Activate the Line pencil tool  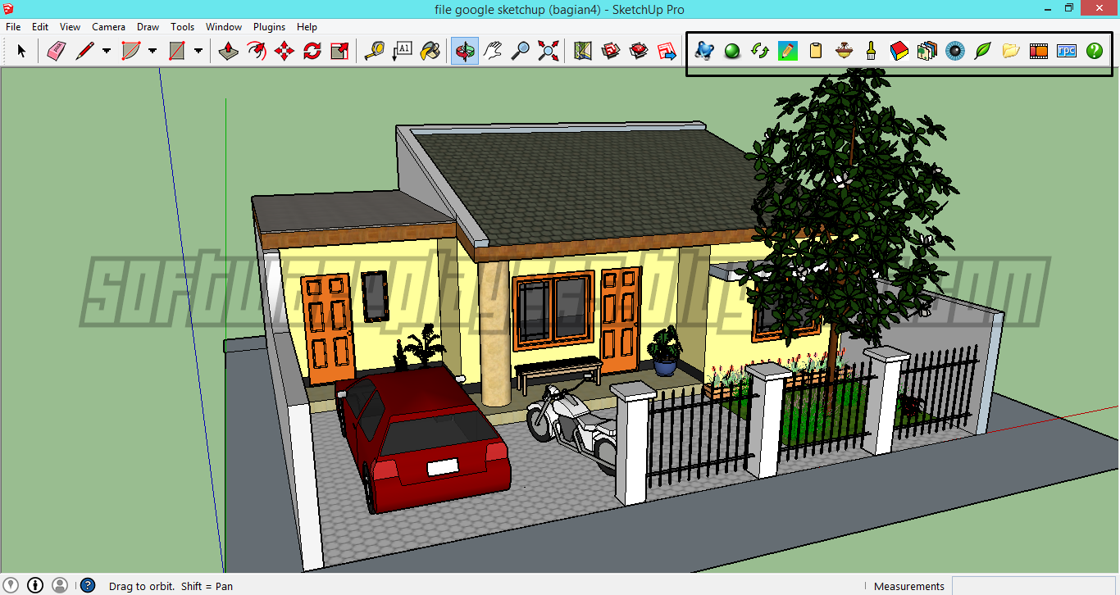(84, 51)
